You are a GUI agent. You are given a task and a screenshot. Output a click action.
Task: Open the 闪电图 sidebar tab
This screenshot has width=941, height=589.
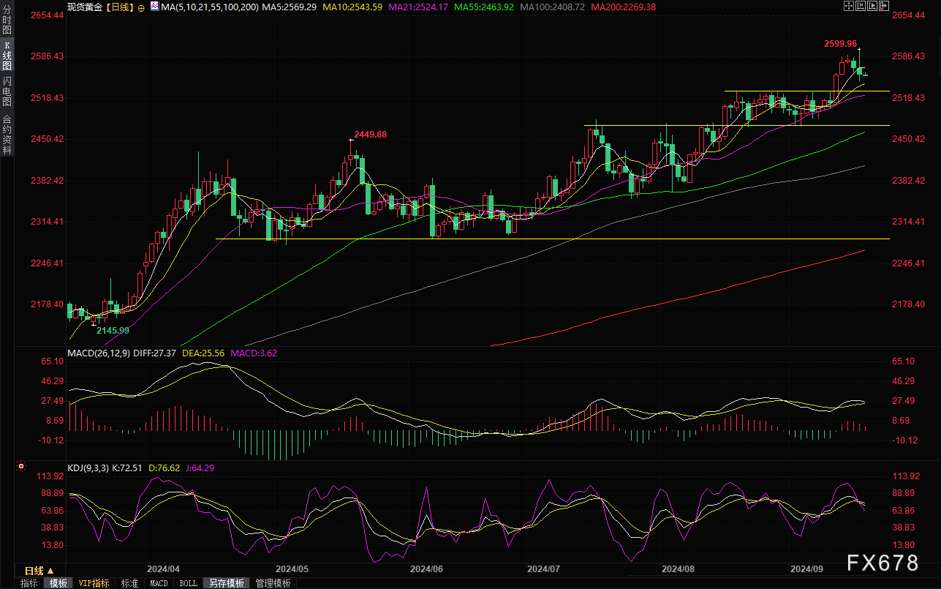coord(7,91)
